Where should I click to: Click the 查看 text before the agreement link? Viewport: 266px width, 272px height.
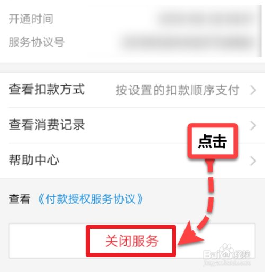[20, 198]
